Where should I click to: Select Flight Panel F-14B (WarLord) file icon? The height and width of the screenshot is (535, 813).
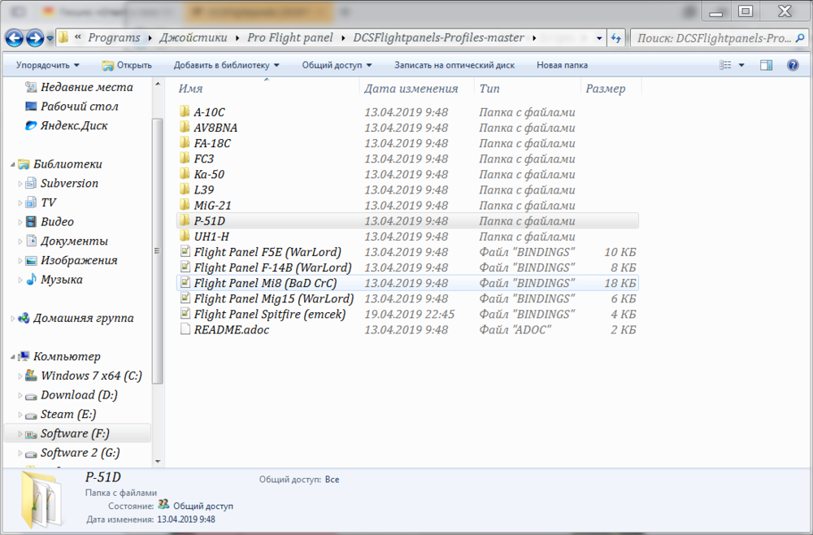[x=185, y=267]
